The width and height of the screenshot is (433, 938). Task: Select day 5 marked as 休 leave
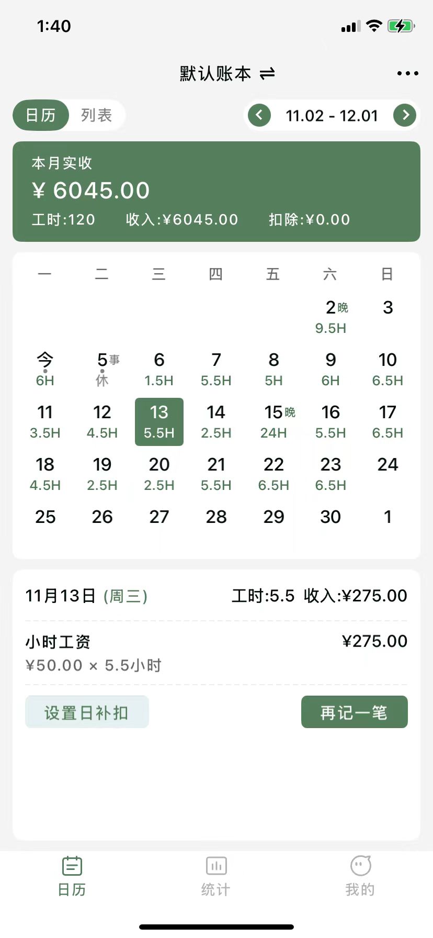(x=102, y=370)
